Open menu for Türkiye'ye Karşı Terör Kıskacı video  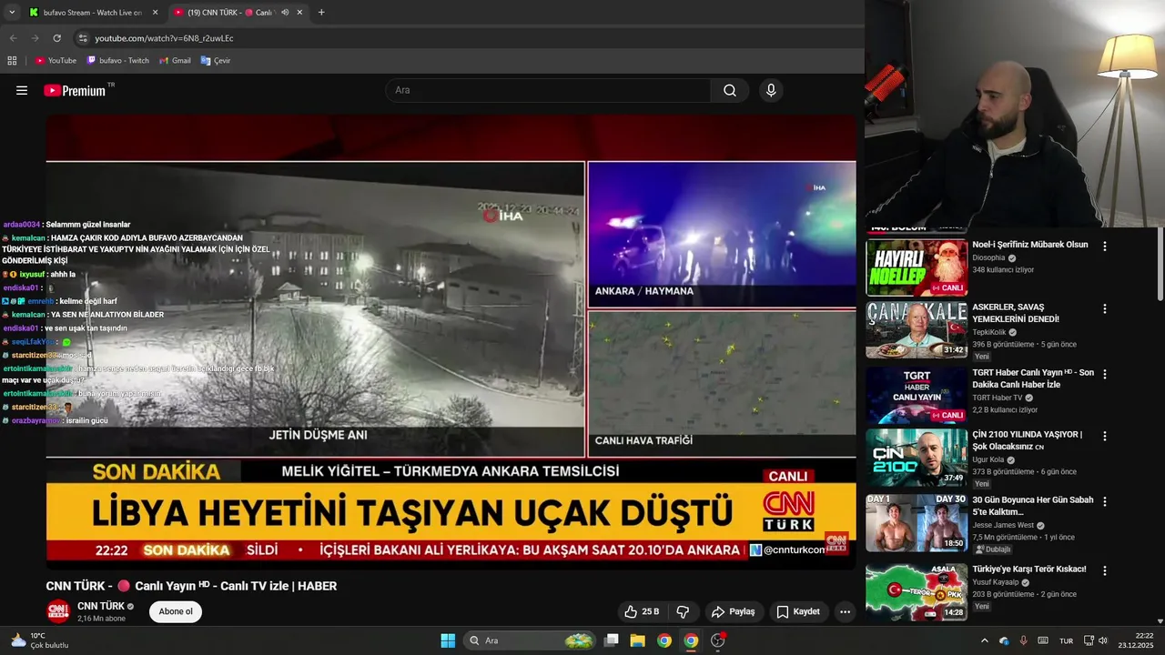pos(1105,571)
